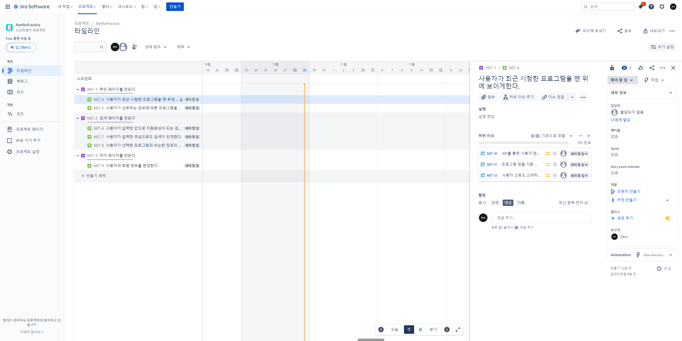Click child issue hierarchy icon on NET-4 row
This screenshot has width=682, height=341.
click(181, 100)
